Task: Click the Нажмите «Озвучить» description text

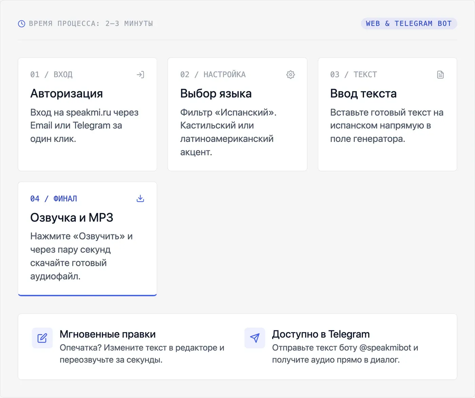Action: tap(81, 256)
